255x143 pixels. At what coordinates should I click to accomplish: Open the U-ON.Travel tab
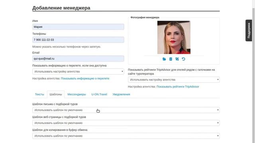99,95
